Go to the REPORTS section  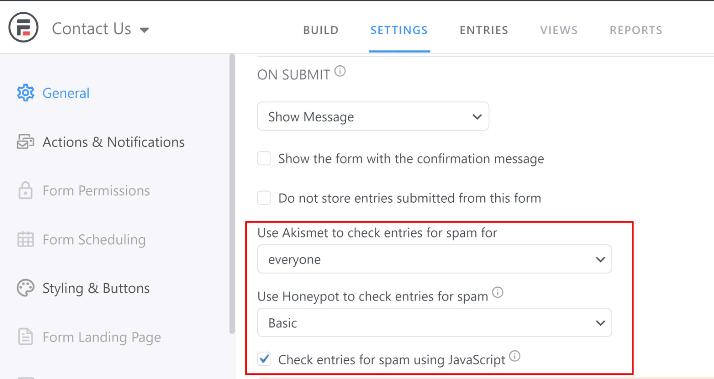point(635,30)
